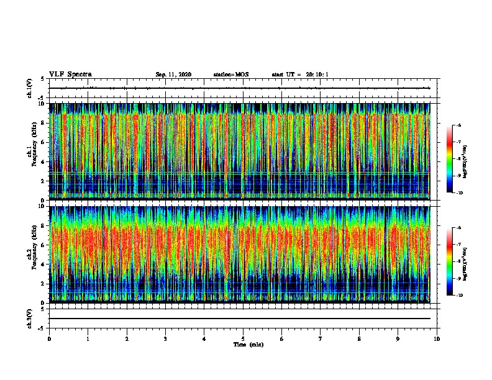
Task: Click the 'station=MOS' header label
Action: (x=231, y=75)
